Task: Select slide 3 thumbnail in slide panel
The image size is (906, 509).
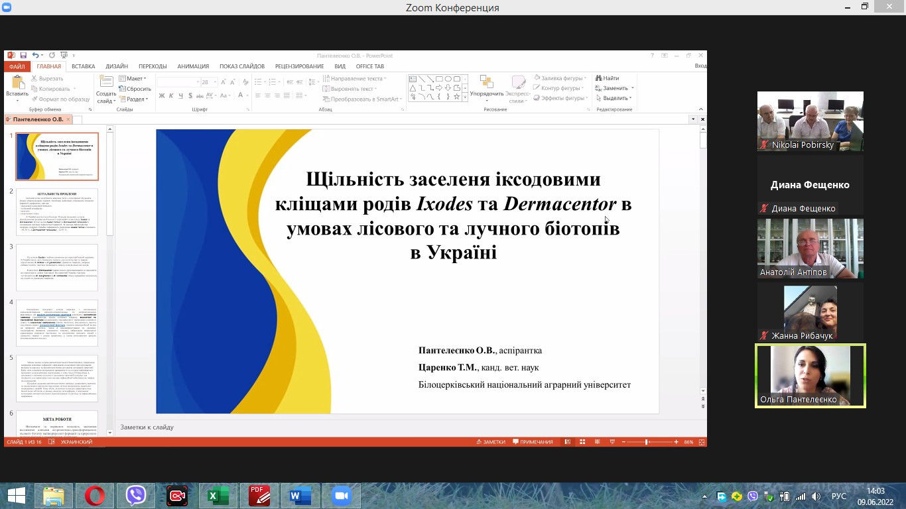Action: (x=57, y=267)
